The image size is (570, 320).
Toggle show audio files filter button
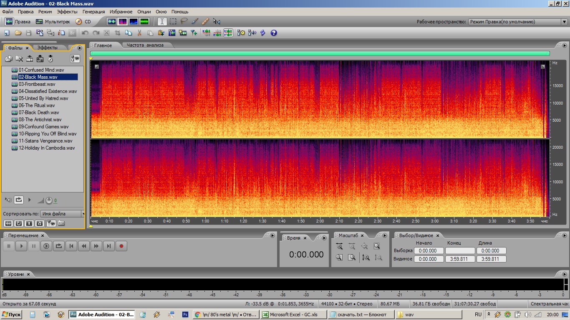tap(8, 223)
